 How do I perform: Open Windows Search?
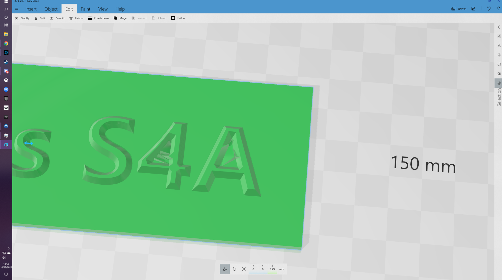point(6,9)
